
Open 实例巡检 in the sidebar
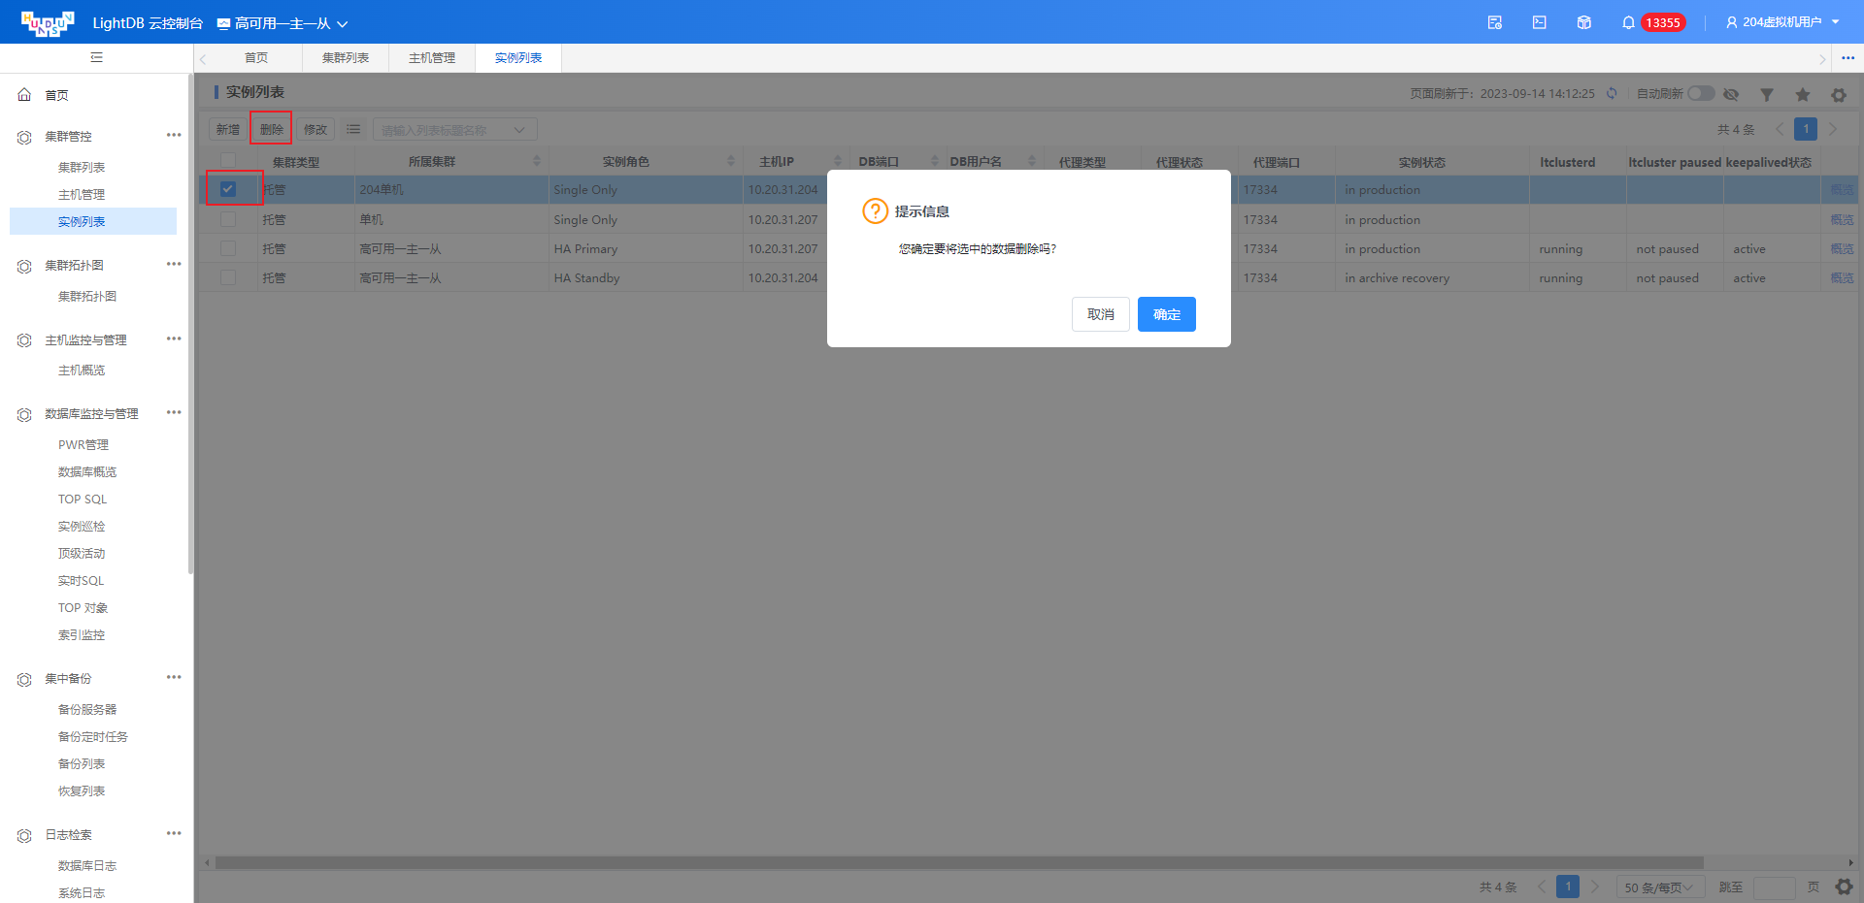(82, 527)
